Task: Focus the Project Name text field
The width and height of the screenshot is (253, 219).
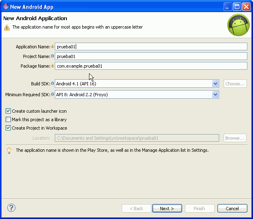Action: [151, 56]
